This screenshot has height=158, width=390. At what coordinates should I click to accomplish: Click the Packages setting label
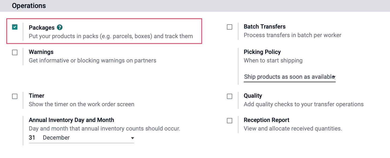tap(42, 28)
